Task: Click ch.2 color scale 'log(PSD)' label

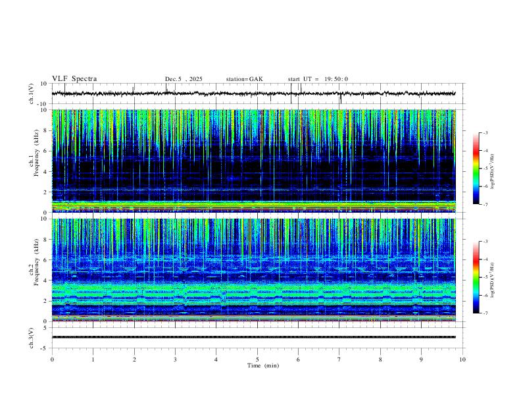Action: click(x=493, y=280)
